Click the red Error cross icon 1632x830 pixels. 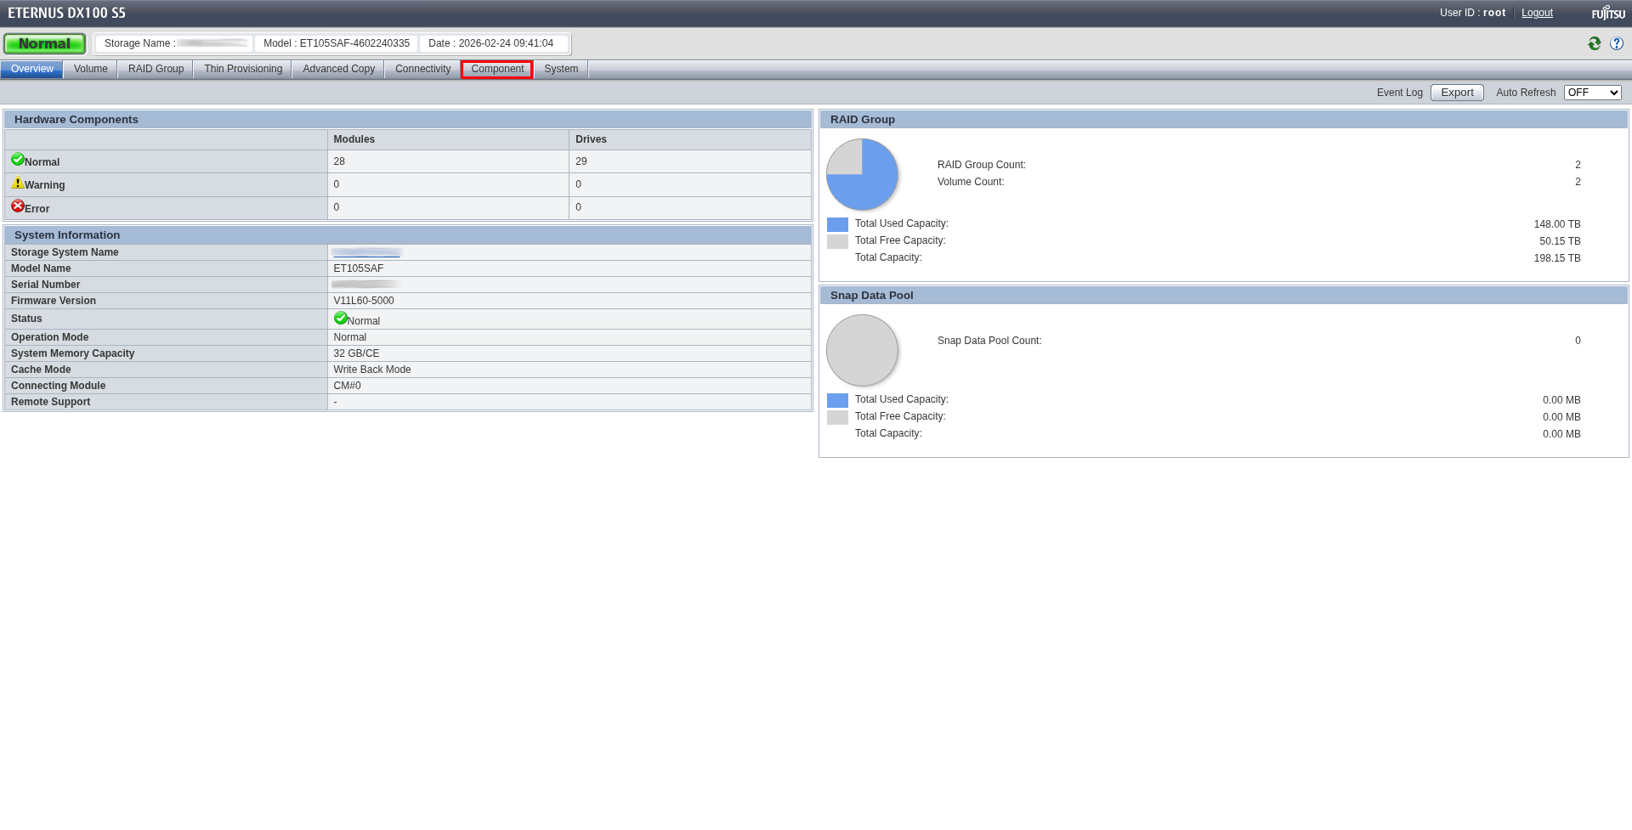pos(18,206)
